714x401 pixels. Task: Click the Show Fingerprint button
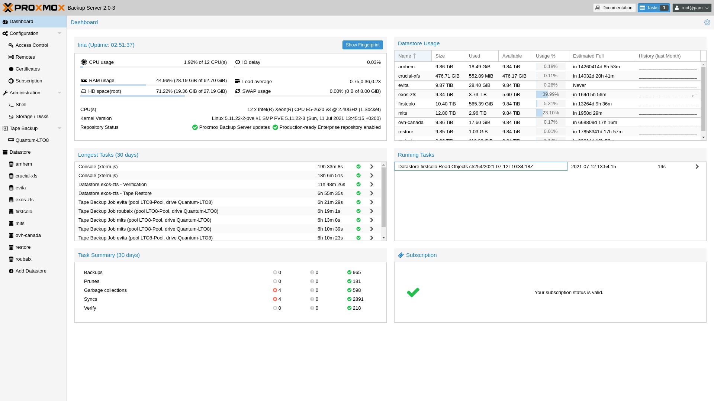tap(362, 45)
